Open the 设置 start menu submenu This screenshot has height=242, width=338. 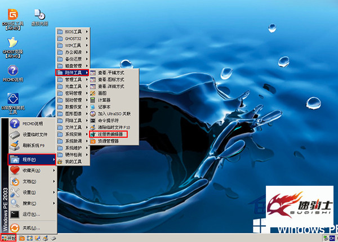click(x=30, y=192)
